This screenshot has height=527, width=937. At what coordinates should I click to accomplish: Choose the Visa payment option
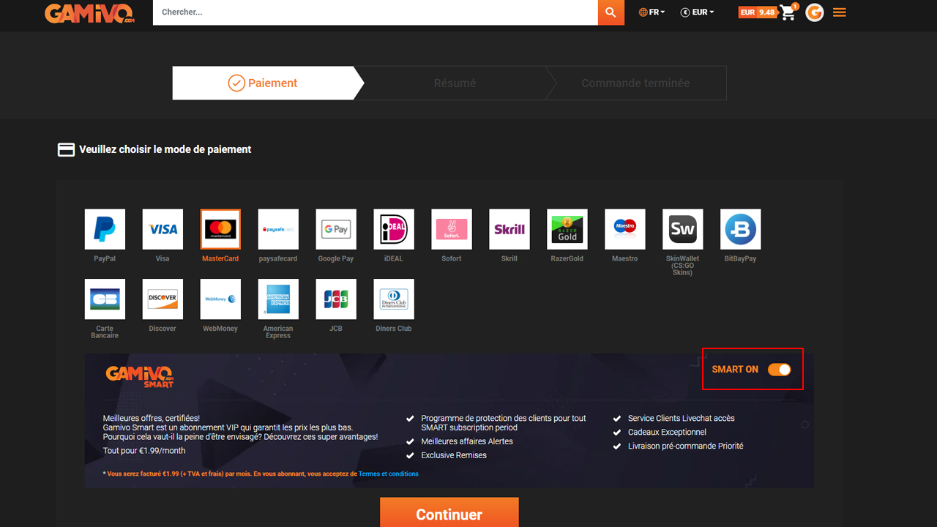click(x=163, y=229)
